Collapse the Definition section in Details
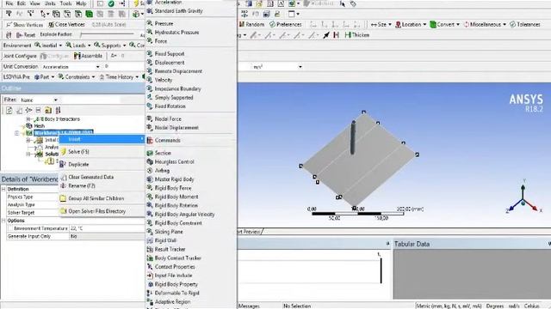The image size is (551, 309). 3,189
